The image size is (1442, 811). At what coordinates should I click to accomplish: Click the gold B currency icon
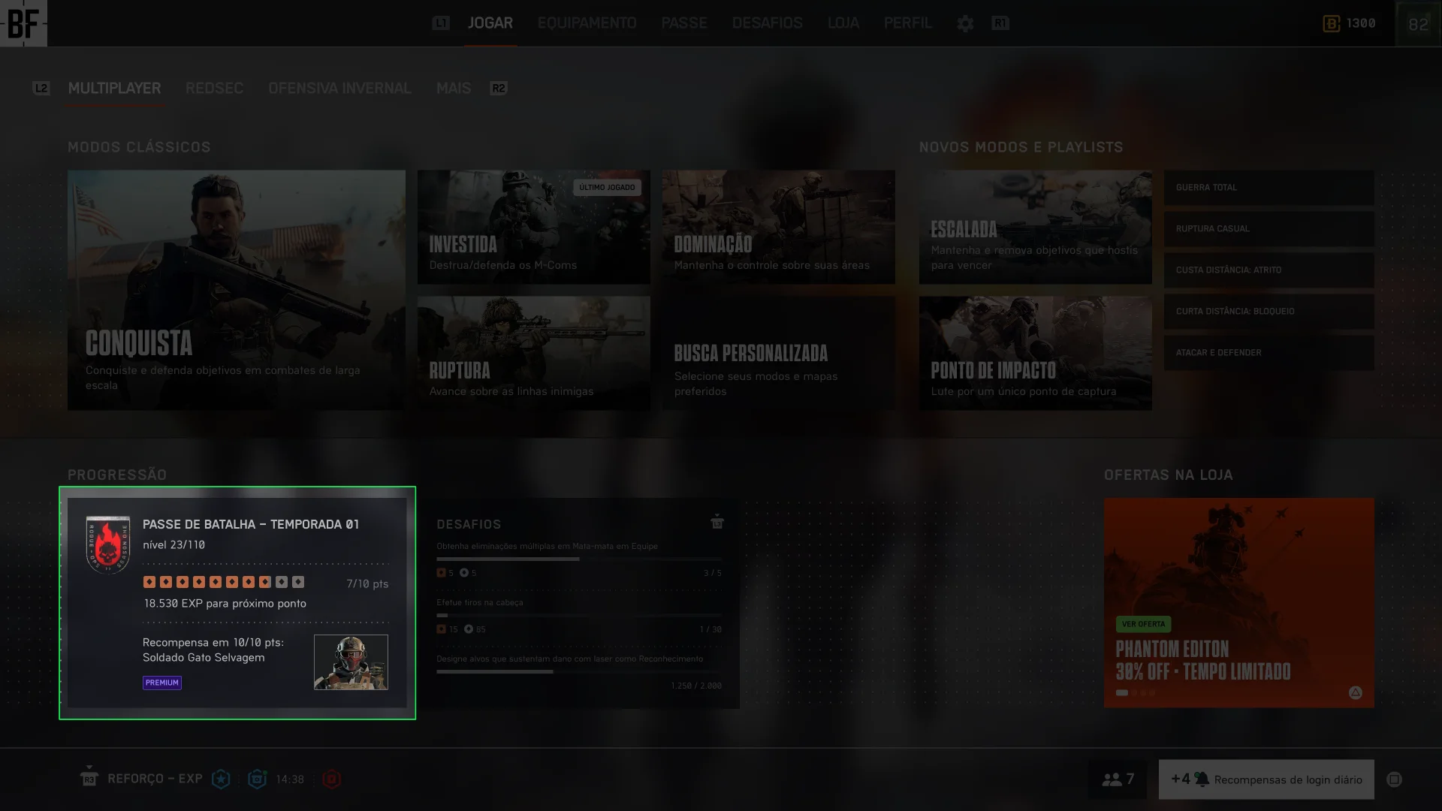coord(1331,24)
